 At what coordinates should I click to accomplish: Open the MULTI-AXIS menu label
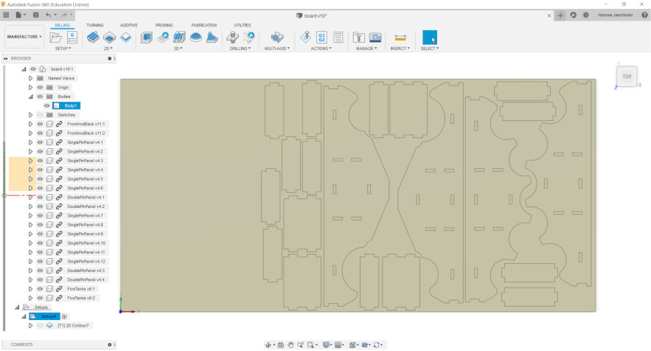(x=277, y=49)
